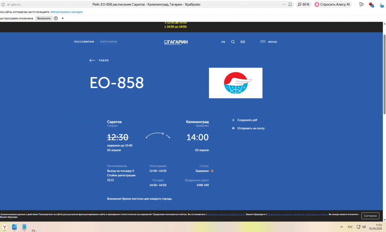This screenshot has height=232, width=386.
Task: Switch site language to EN
Action: (223, 42)
